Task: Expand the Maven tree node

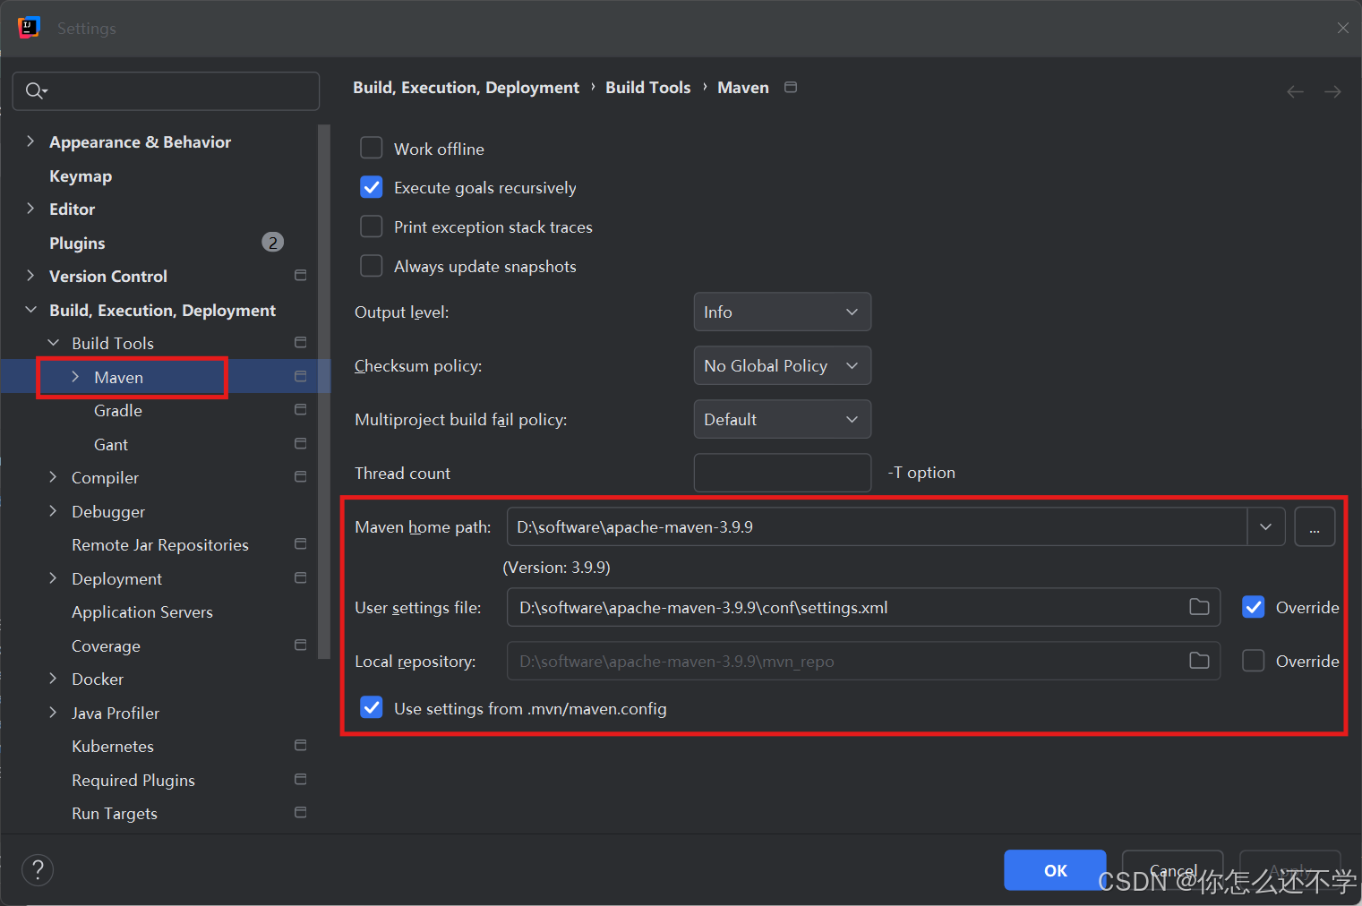Action: [x=75, y=377]
